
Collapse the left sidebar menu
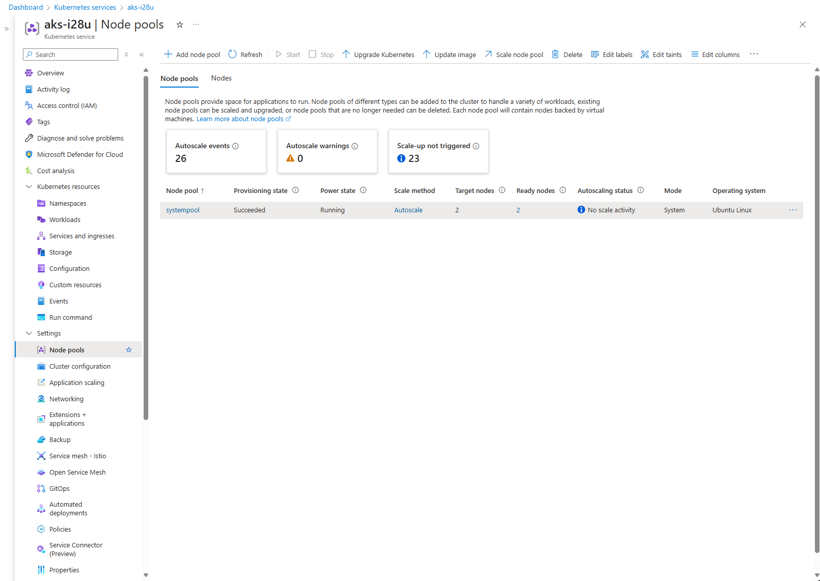pos(142,54)
